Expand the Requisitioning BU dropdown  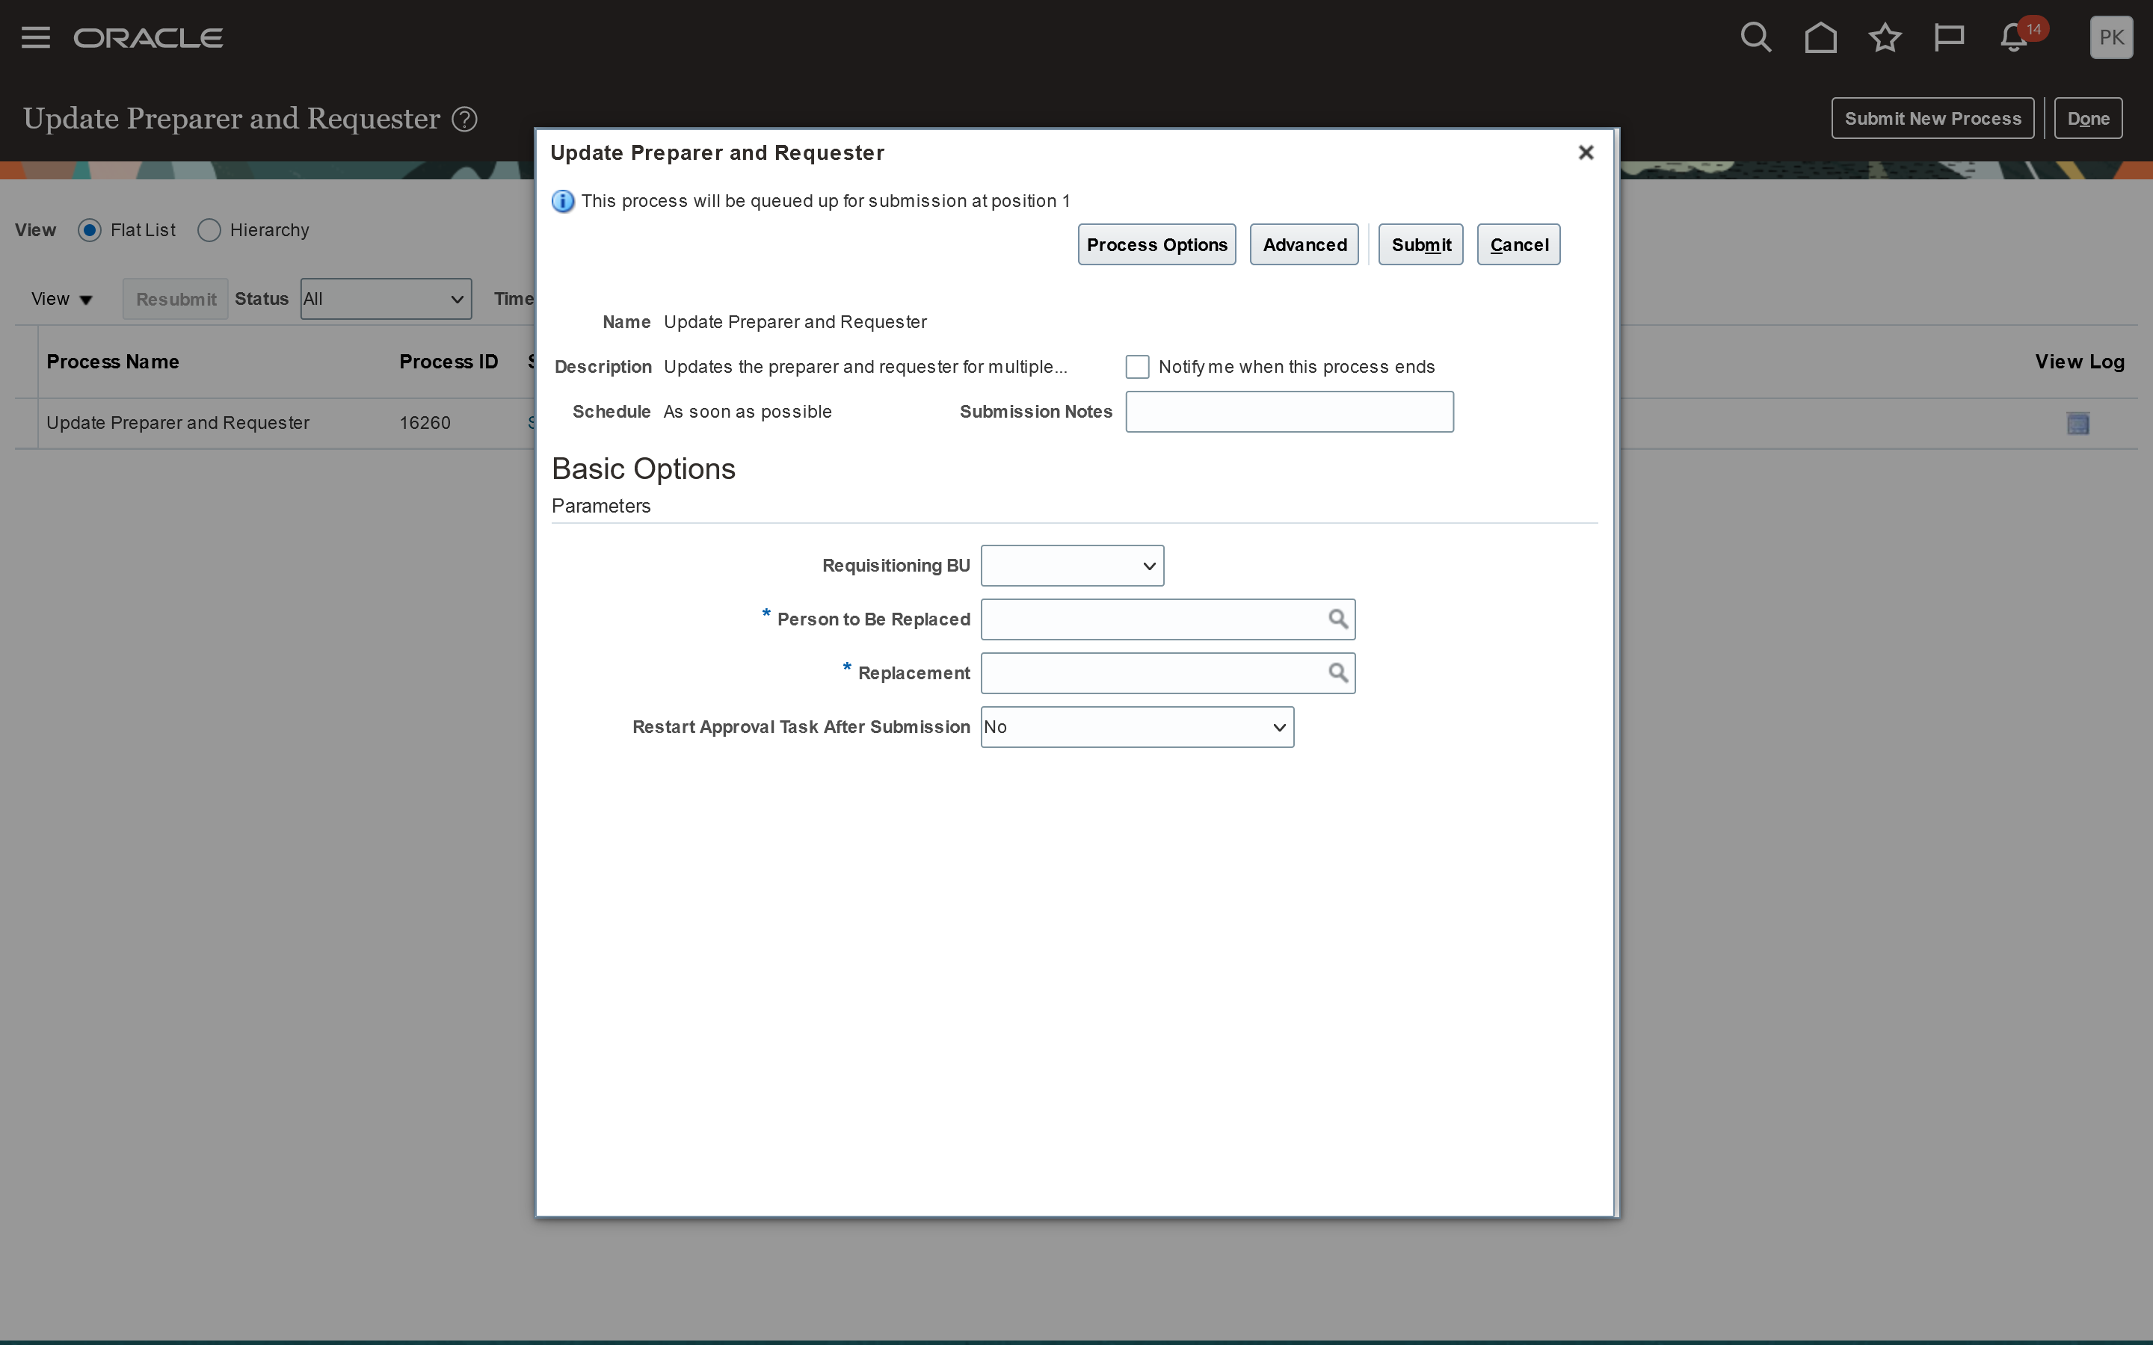(x=1072, y=566)
